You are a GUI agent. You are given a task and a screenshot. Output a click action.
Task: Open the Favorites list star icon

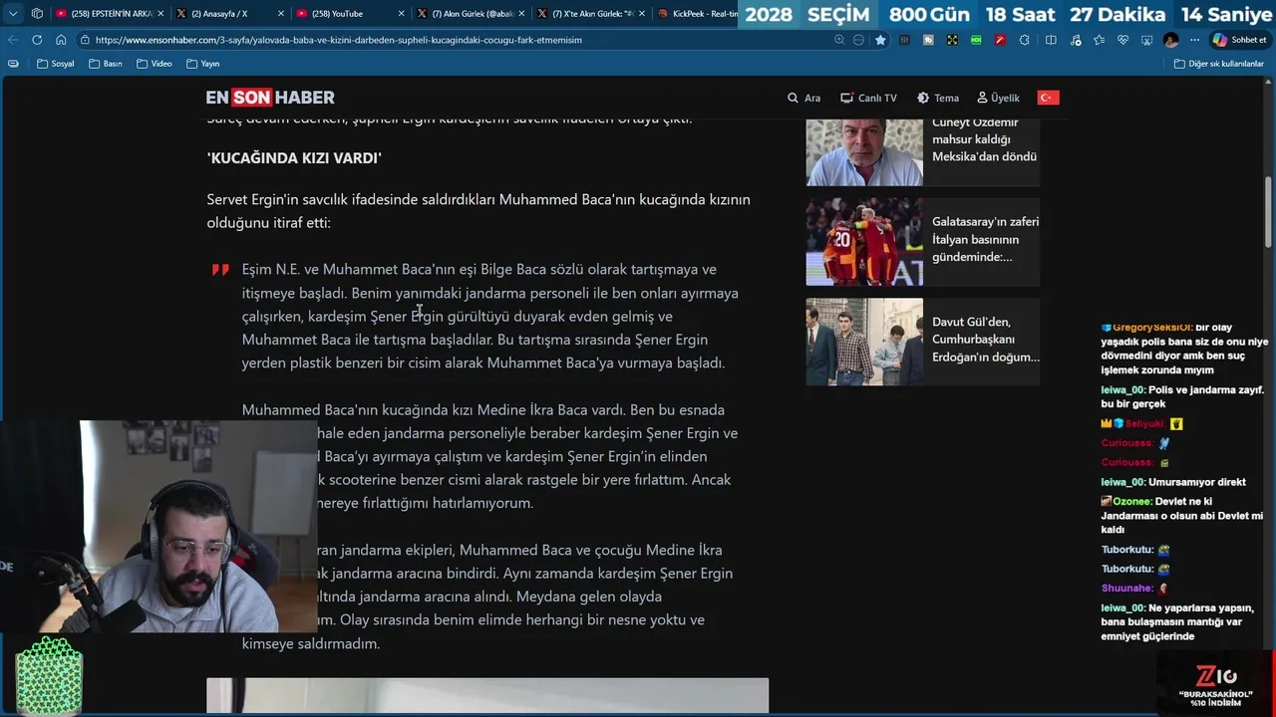(1099, 40)
